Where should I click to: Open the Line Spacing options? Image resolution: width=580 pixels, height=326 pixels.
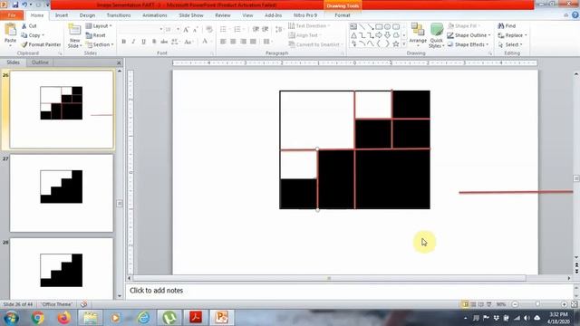pos(279,29)
